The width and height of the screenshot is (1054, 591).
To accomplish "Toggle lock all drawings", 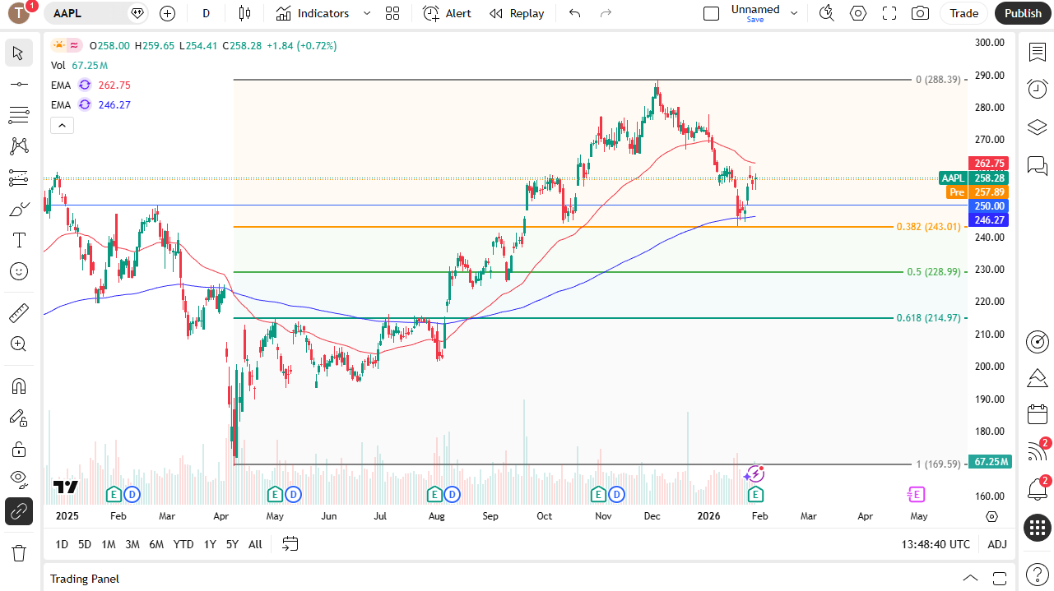I will point(18,449).
